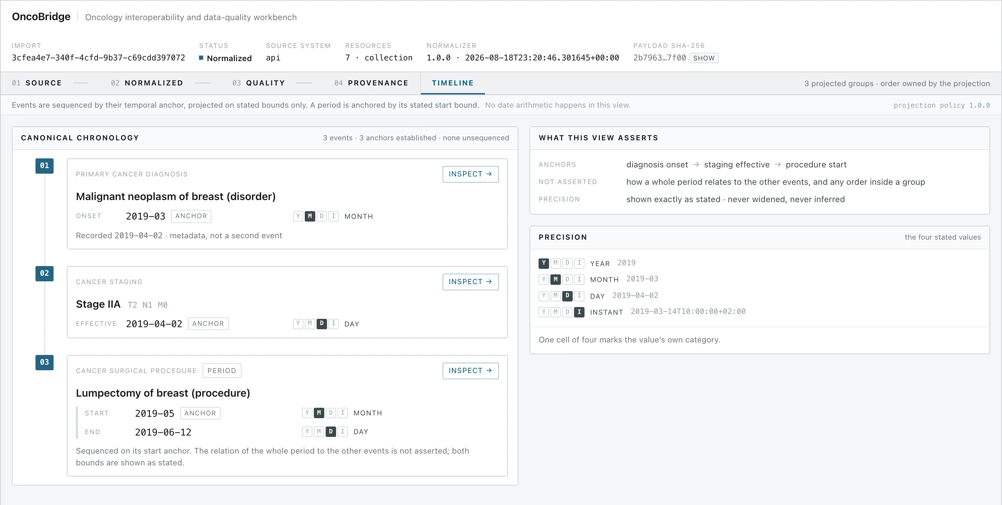
Task: Click the ANCHOR tag beside effective 2019-04-02
Action: [x=208, y=324]
